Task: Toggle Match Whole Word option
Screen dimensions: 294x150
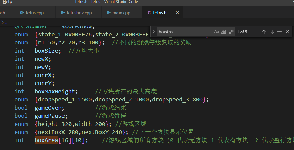Action: (x=224, y=32)
